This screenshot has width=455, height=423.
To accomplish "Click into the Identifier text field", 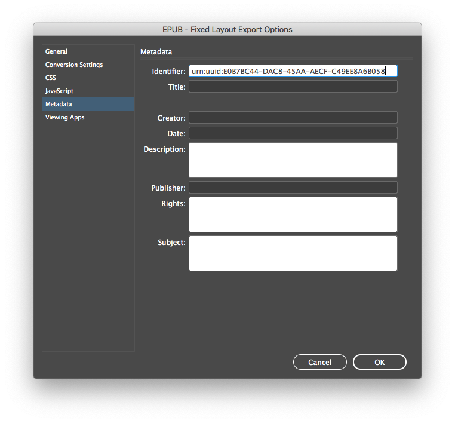I will (293, 71).
